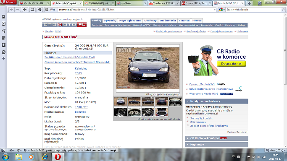Launch Windows Media Player from taskbar

click(x=31, y=157)
